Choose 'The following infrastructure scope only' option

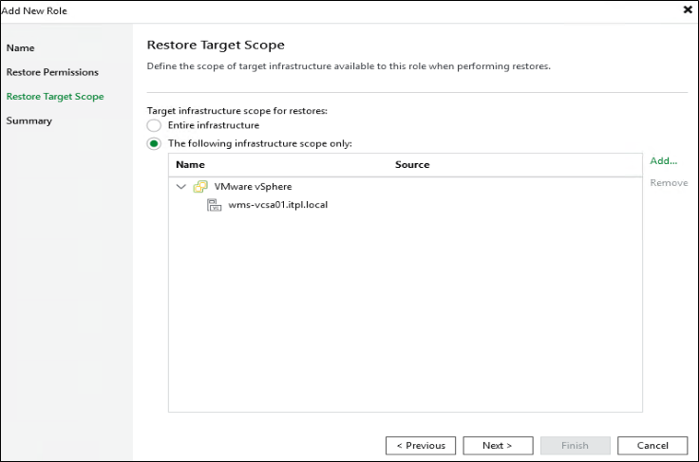pos(154,144)
